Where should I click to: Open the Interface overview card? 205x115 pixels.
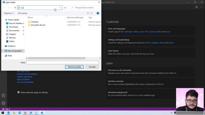click(151, 83)
